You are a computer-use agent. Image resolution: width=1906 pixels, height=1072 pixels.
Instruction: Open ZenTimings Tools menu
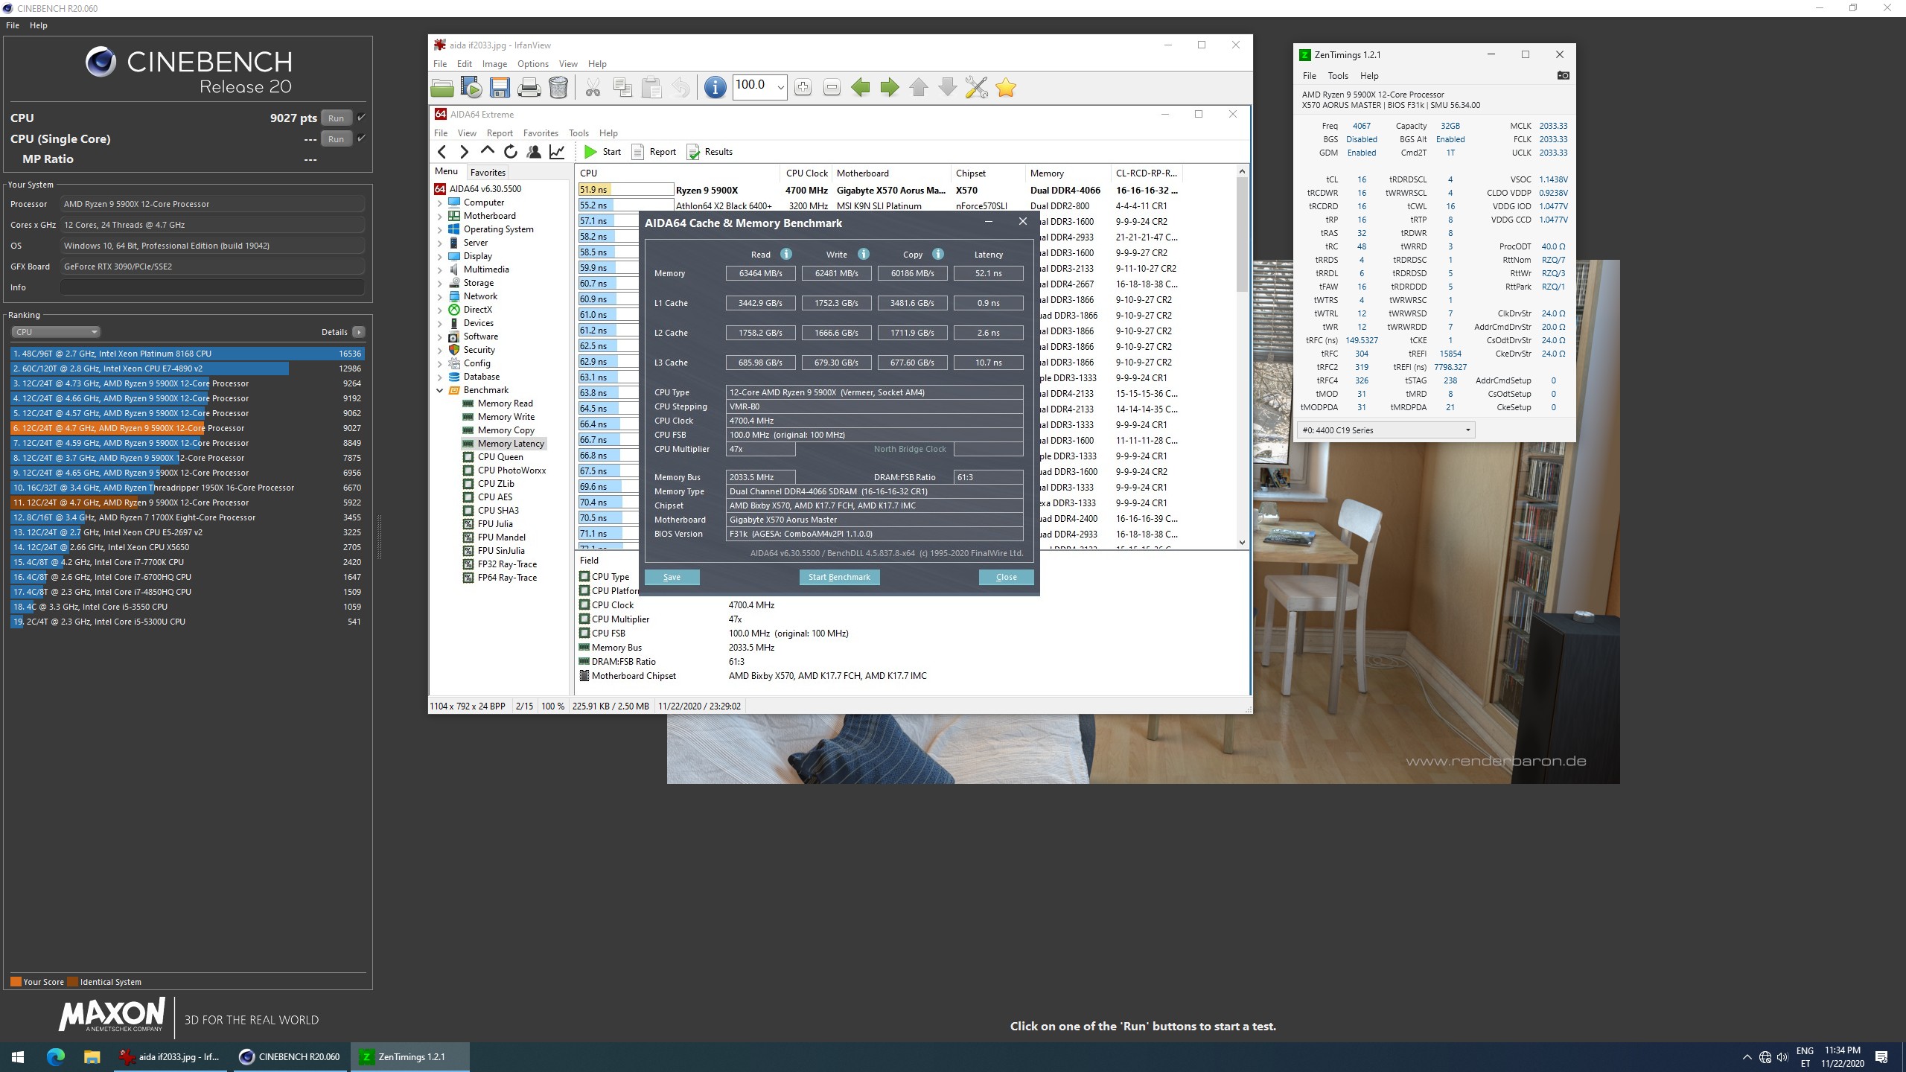tap(1338, 76)
